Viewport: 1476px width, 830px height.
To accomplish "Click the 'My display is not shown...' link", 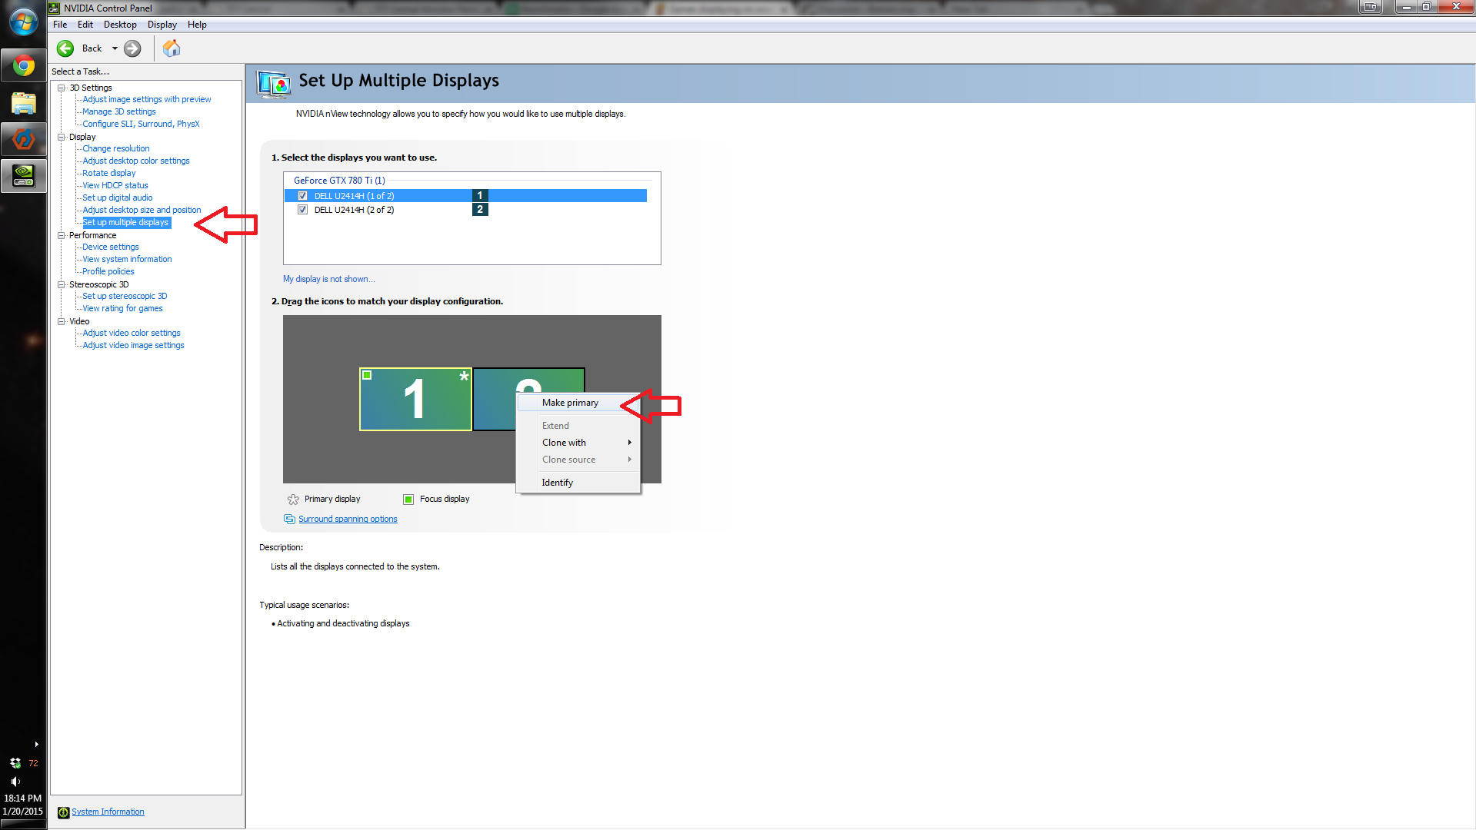I will pyautogui.click(x=329, y=280).
